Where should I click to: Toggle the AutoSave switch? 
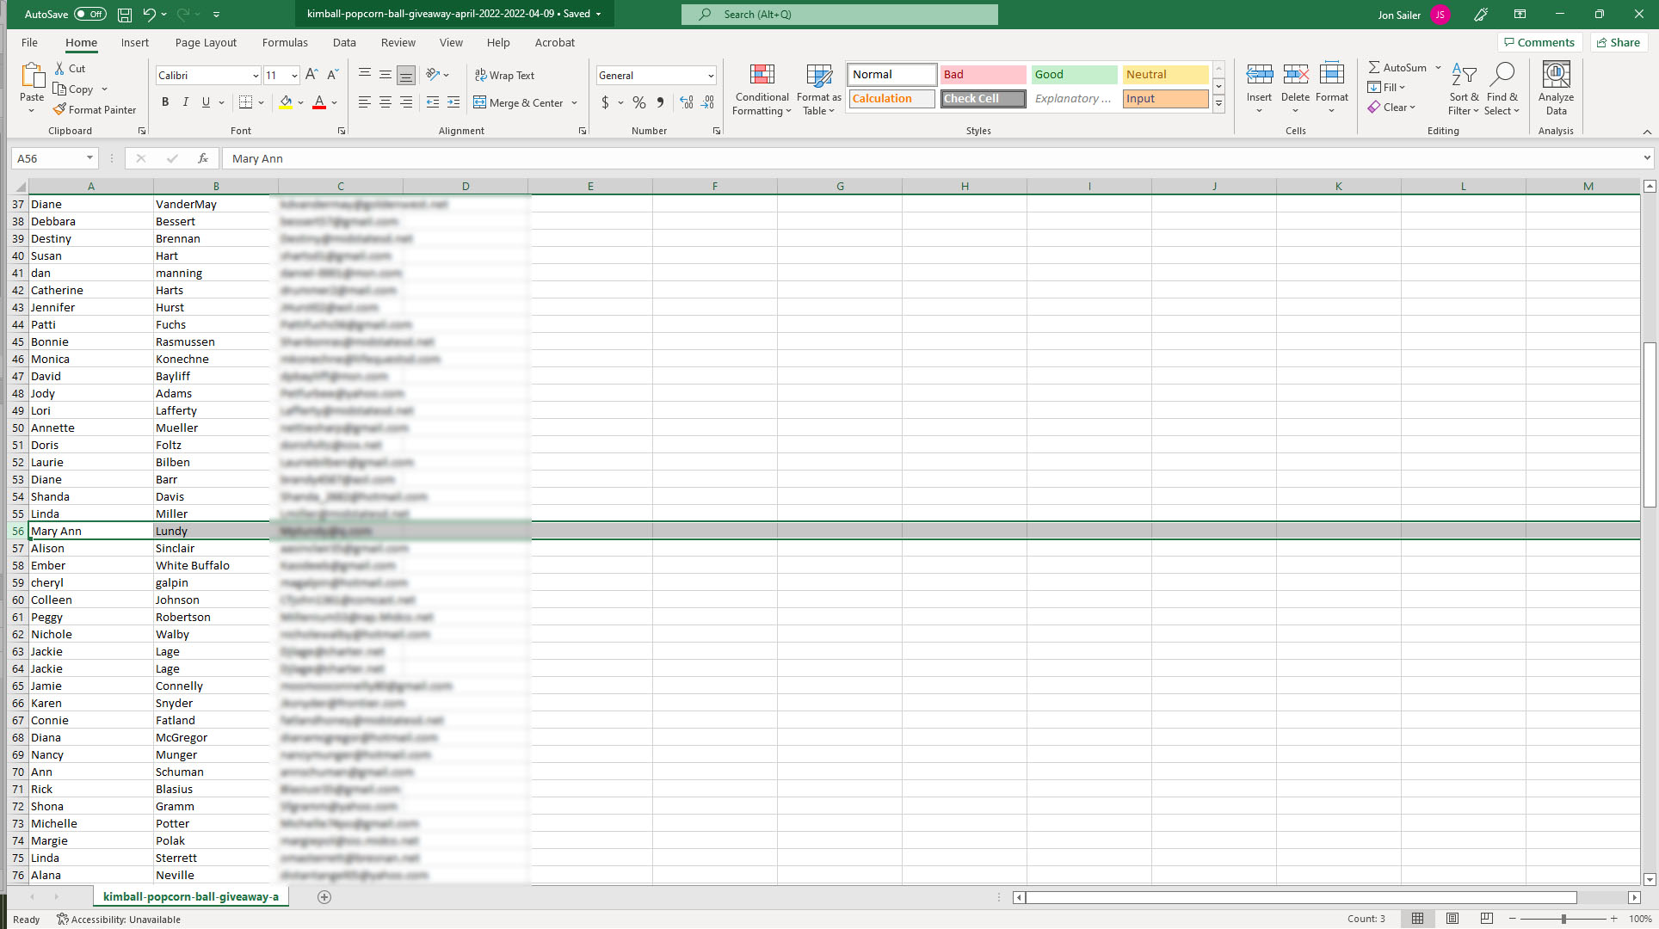click(90, 15)
